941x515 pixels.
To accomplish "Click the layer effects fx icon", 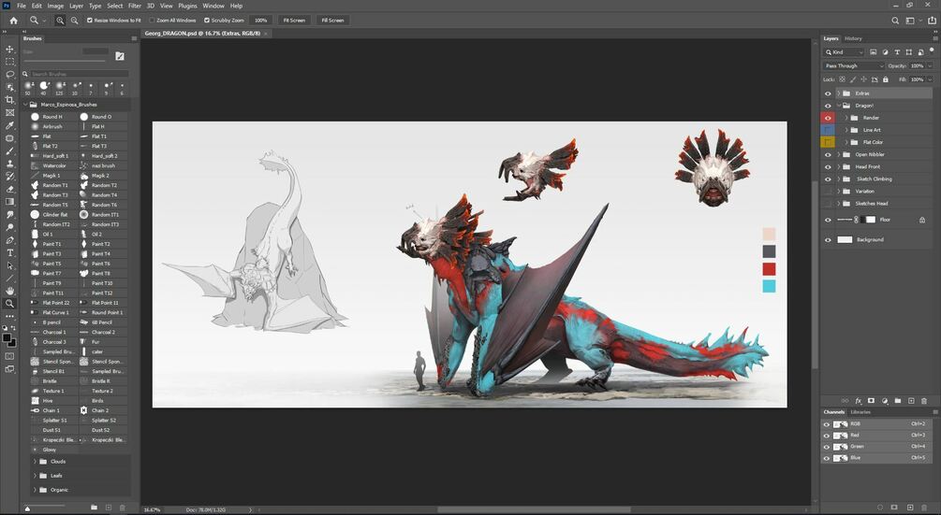I will [x=859, y=401].
